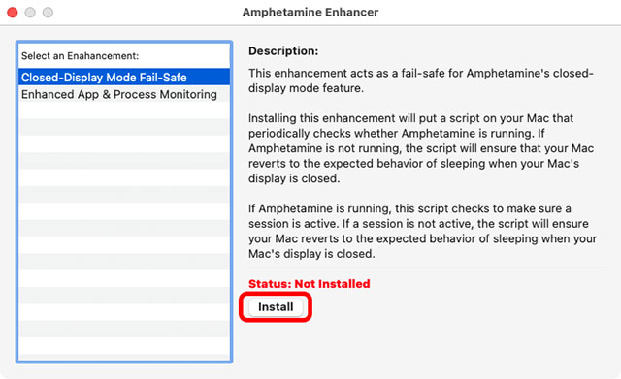
Task: Select Closed-Display Mode Fail-Safe enhancement
Action: click(x=124, y=78)
